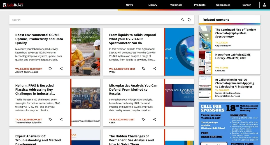Open From liquids to solids webinar title
270x145 pixels.
132,39
